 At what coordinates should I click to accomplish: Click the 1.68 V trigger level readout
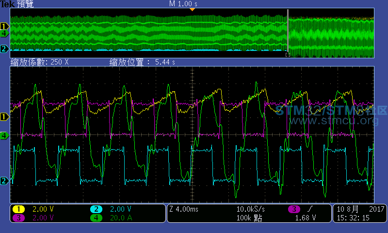coord(306,218)
